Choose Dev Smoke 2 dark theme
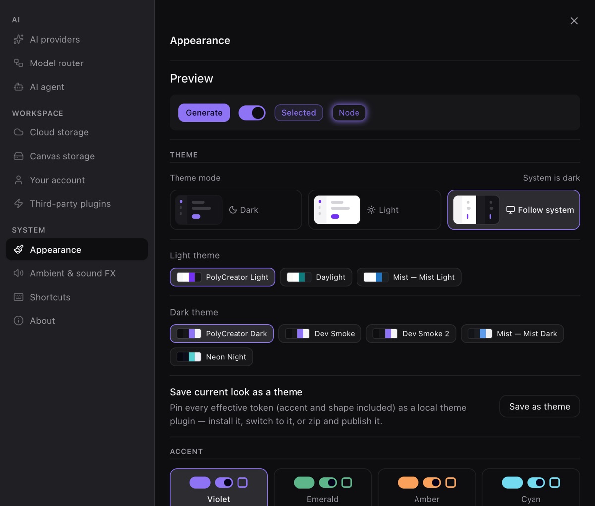The image size is (595, 506). [411, 334]
